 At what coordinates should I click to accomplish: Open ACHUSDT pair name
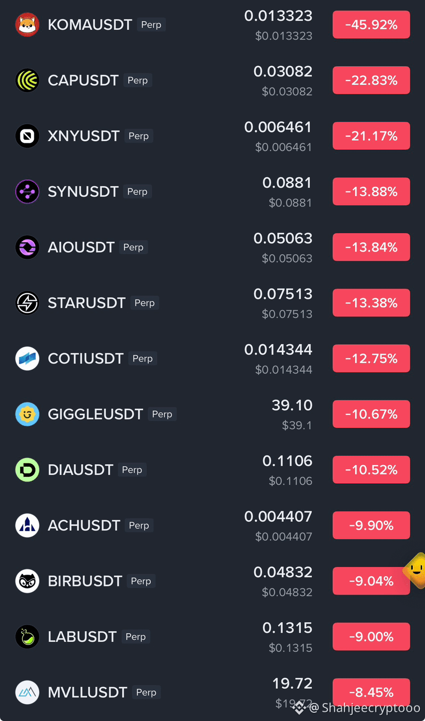84,525
